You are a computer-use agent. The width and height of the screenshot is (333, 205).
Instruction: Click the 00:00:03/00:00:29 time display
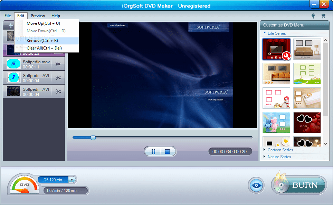[230, 151]
